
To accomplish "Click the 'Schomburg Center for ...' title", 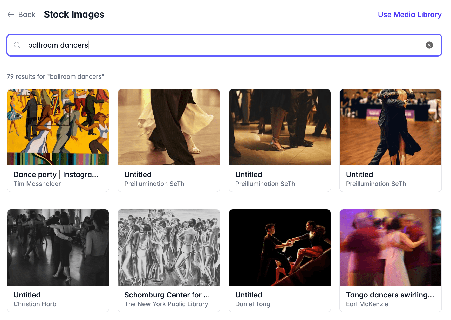I will point(167,295).
